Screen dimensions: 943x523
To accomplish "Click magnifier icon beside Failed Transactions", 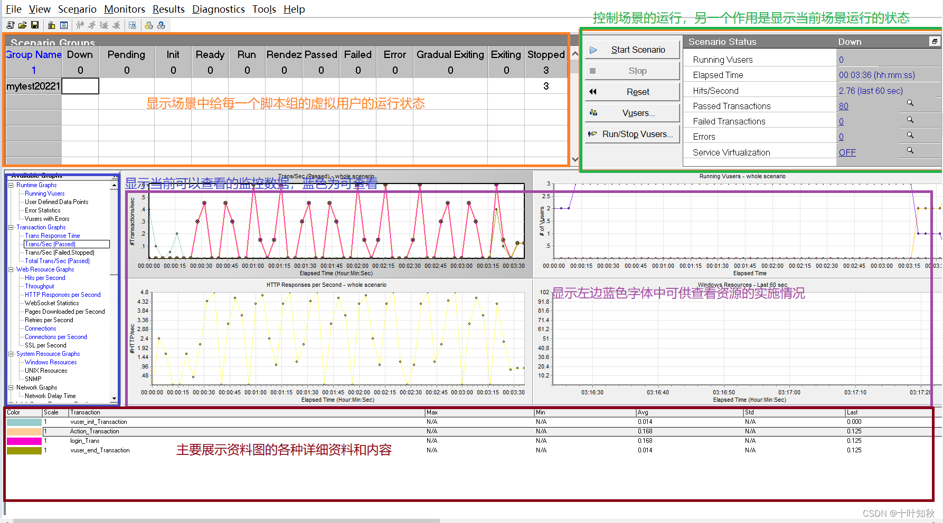I will 910,120.
